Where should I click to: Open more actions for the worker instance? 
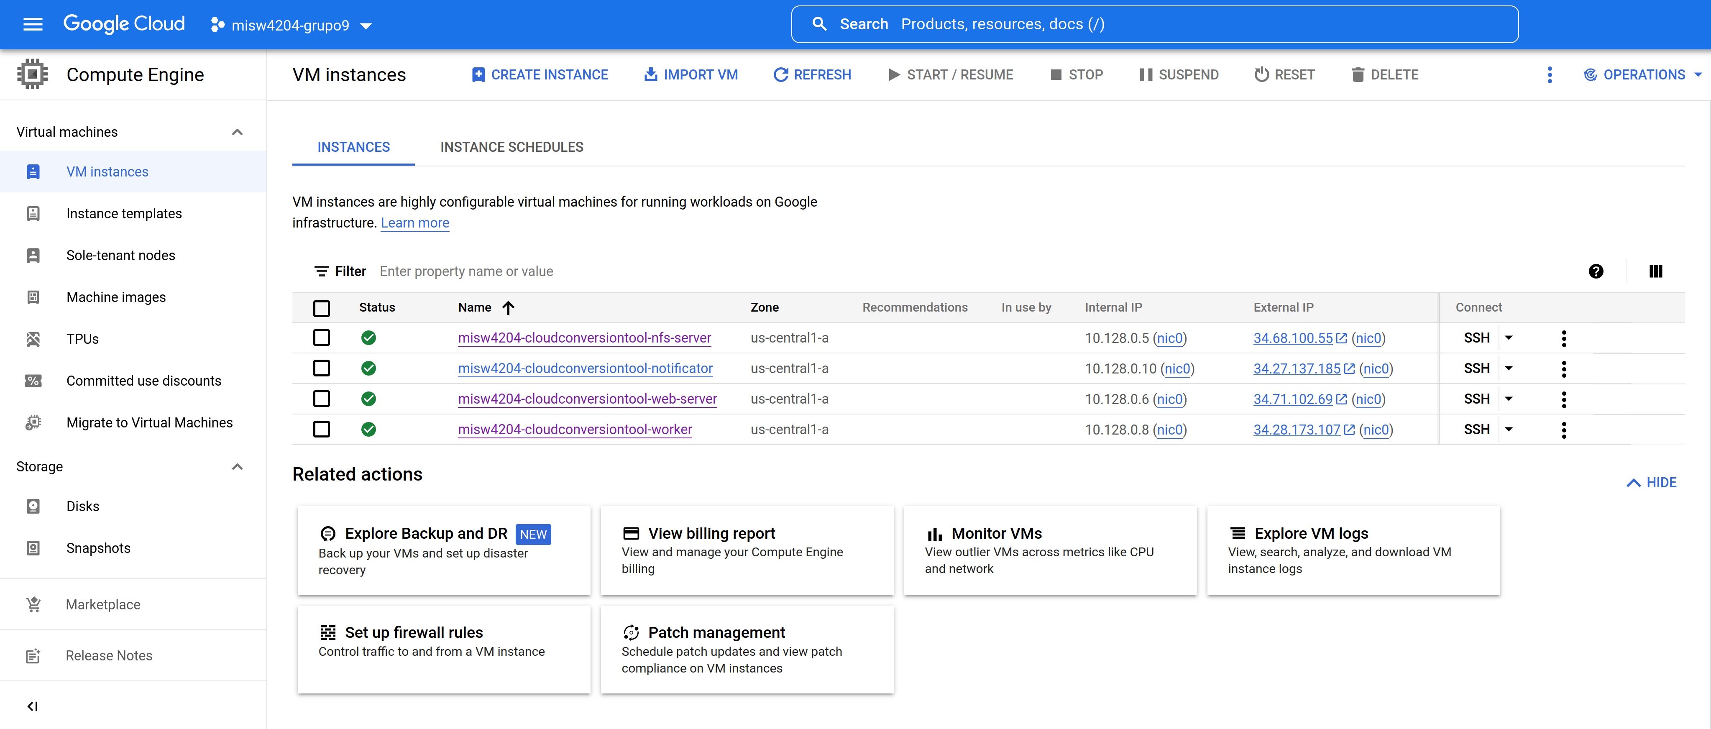point(1564,430)
